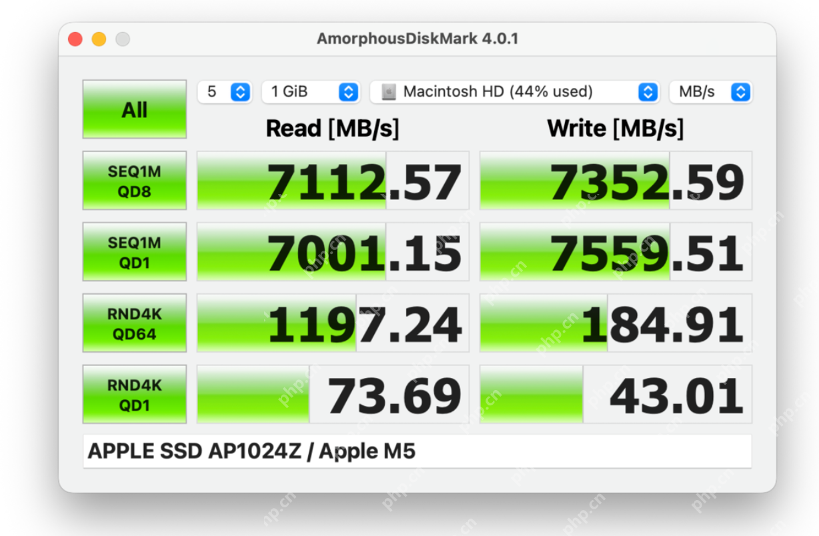Minimize the window with the yellow button
Image resolution: width=819 pixels, height=536 pixels.
[x=99, y=39]
